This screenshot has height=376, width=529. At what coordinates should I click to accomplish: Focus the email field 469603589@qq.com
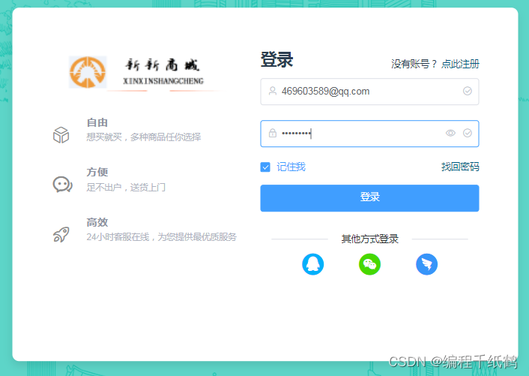pos(369,92)
